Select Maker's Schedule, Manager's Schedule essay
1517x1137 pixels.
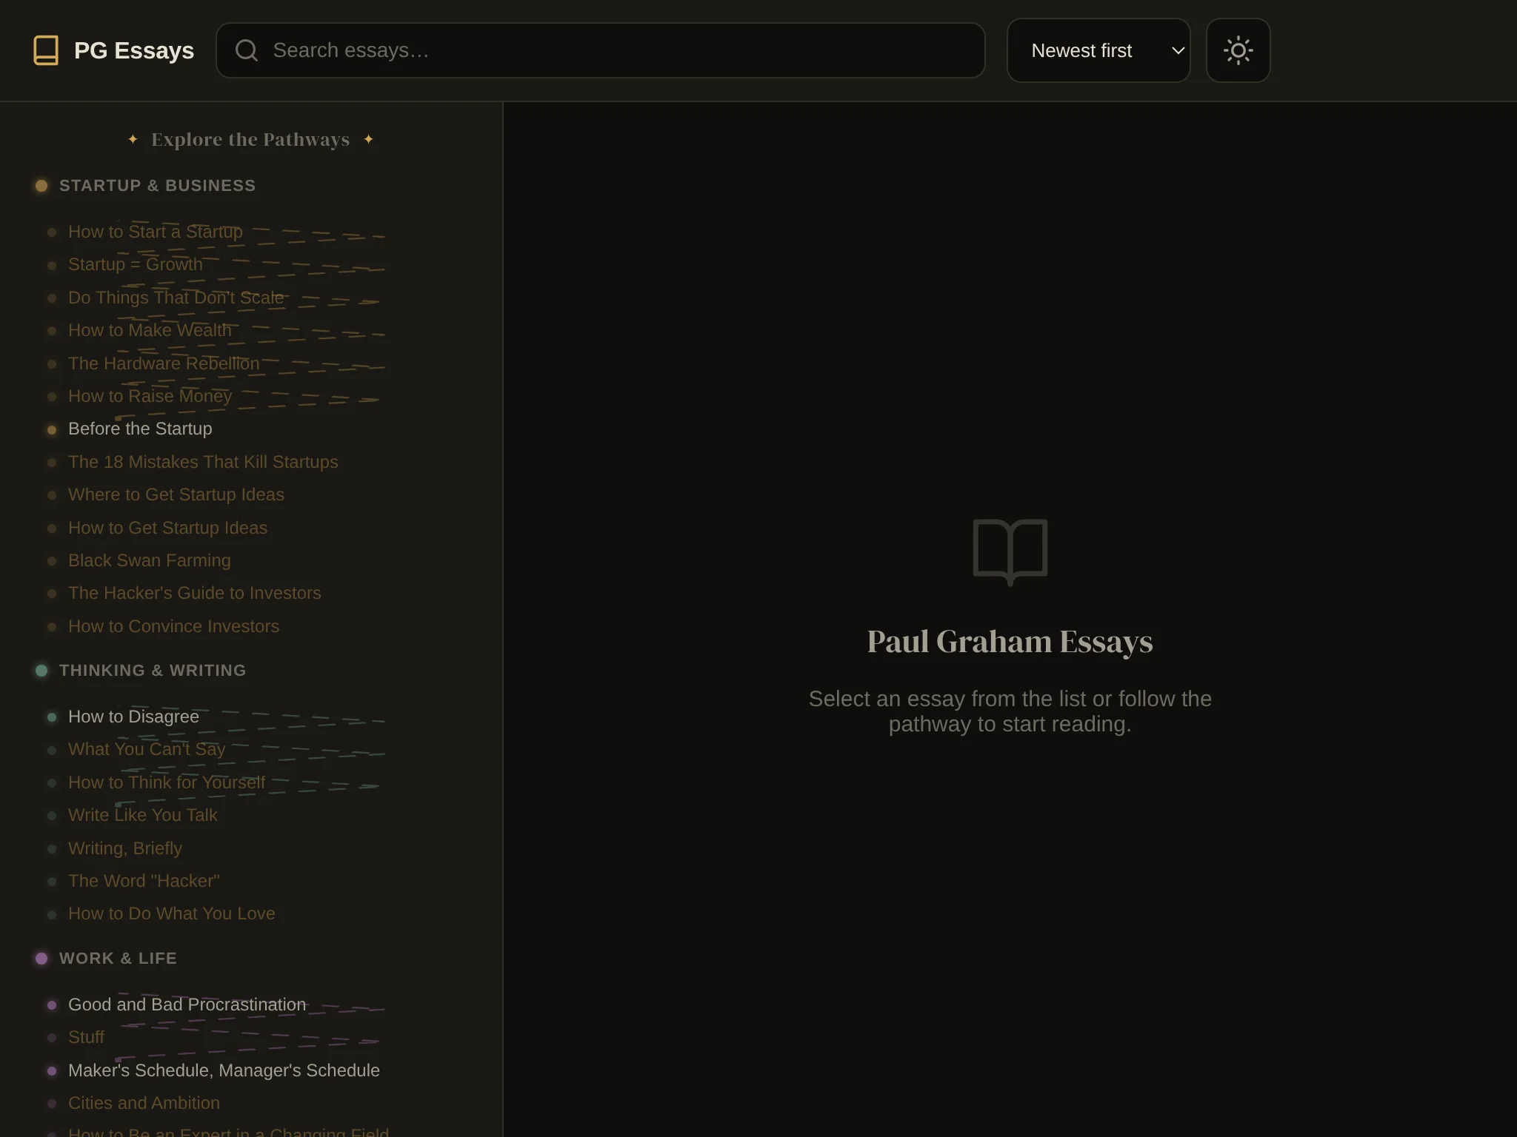click(224, 1070)
